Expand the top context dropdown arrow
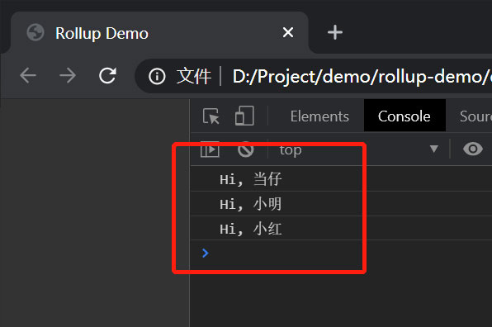 434,149
